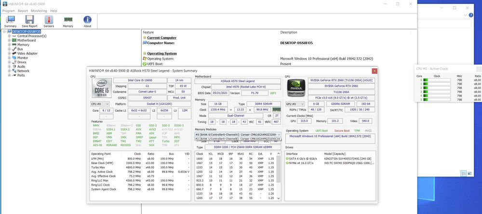Viewport: 482px width, 214px height.
Task: Expand the Drives tree node
Action: click(9, 62)
